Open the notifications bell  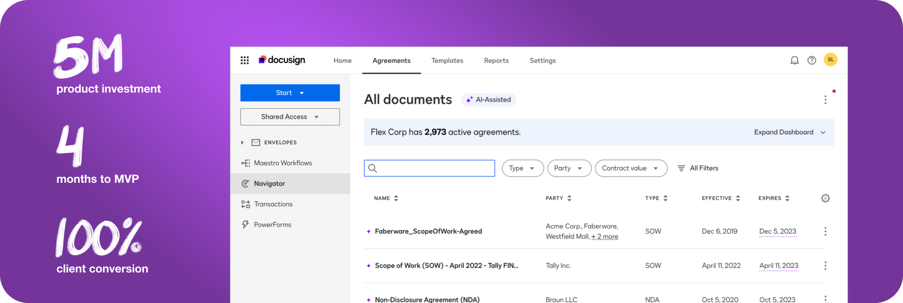[x=794, y=60]
